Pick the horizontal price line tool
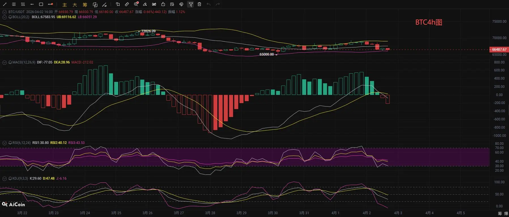This screenshot has height=217, width=509. click(x=32, y=4)
